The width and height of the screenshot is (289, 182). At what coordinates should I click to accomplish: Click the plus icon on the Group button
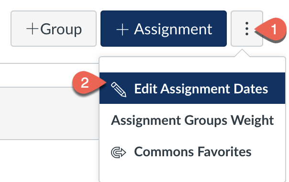click(32, 29)
